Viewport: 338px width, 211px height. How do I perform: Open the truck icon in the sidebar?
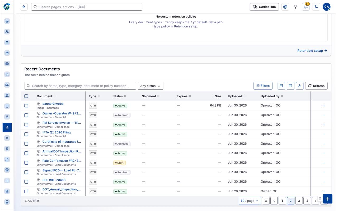point(7,85)
